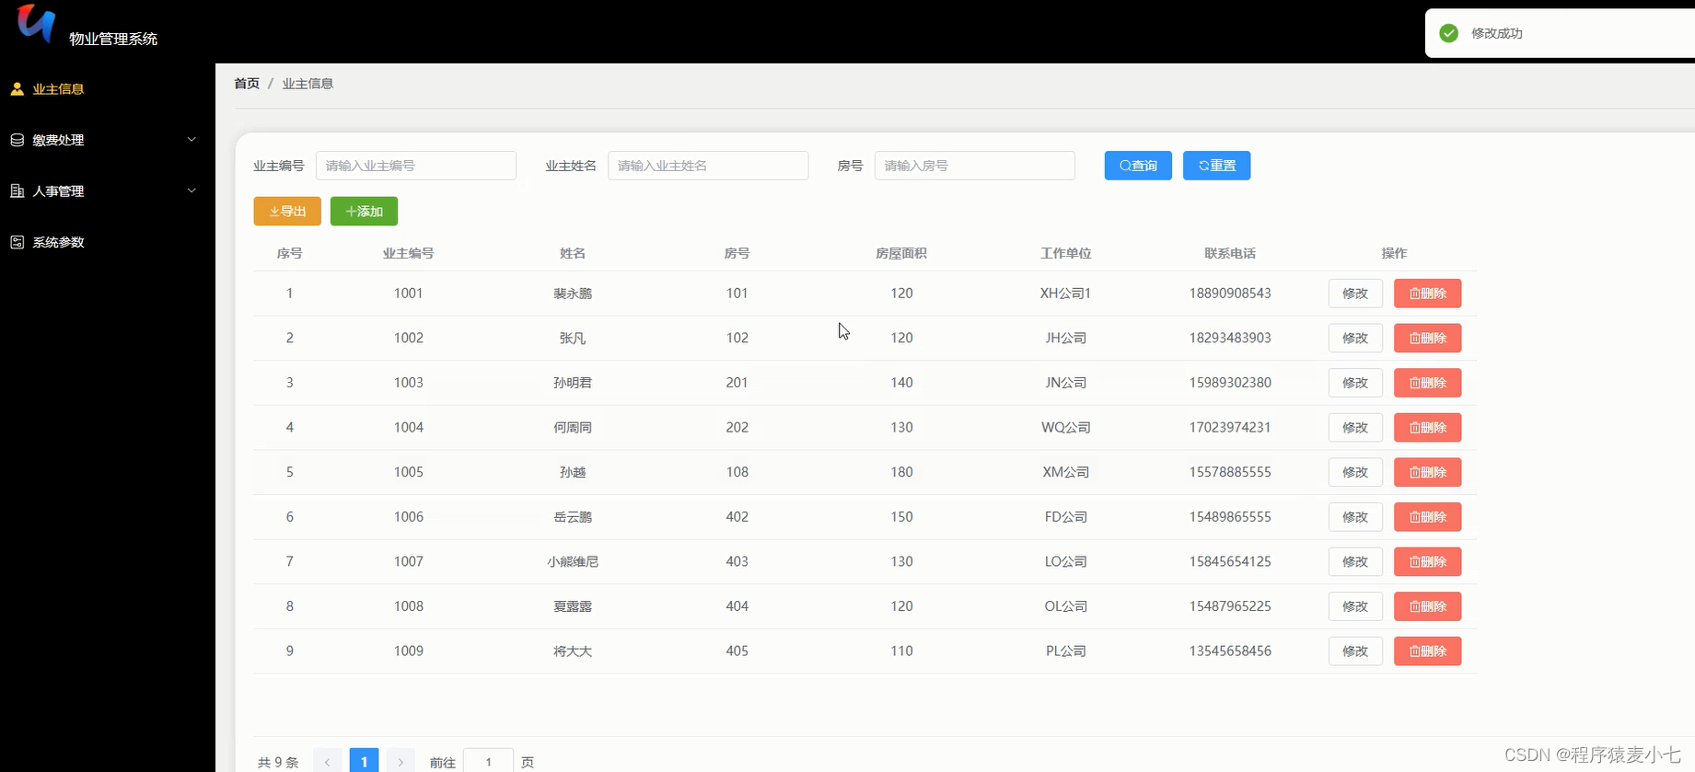Screen dimensions: 1695x772
Task: Click owner ID 1005 cell
Action: [x=409, y=472]
